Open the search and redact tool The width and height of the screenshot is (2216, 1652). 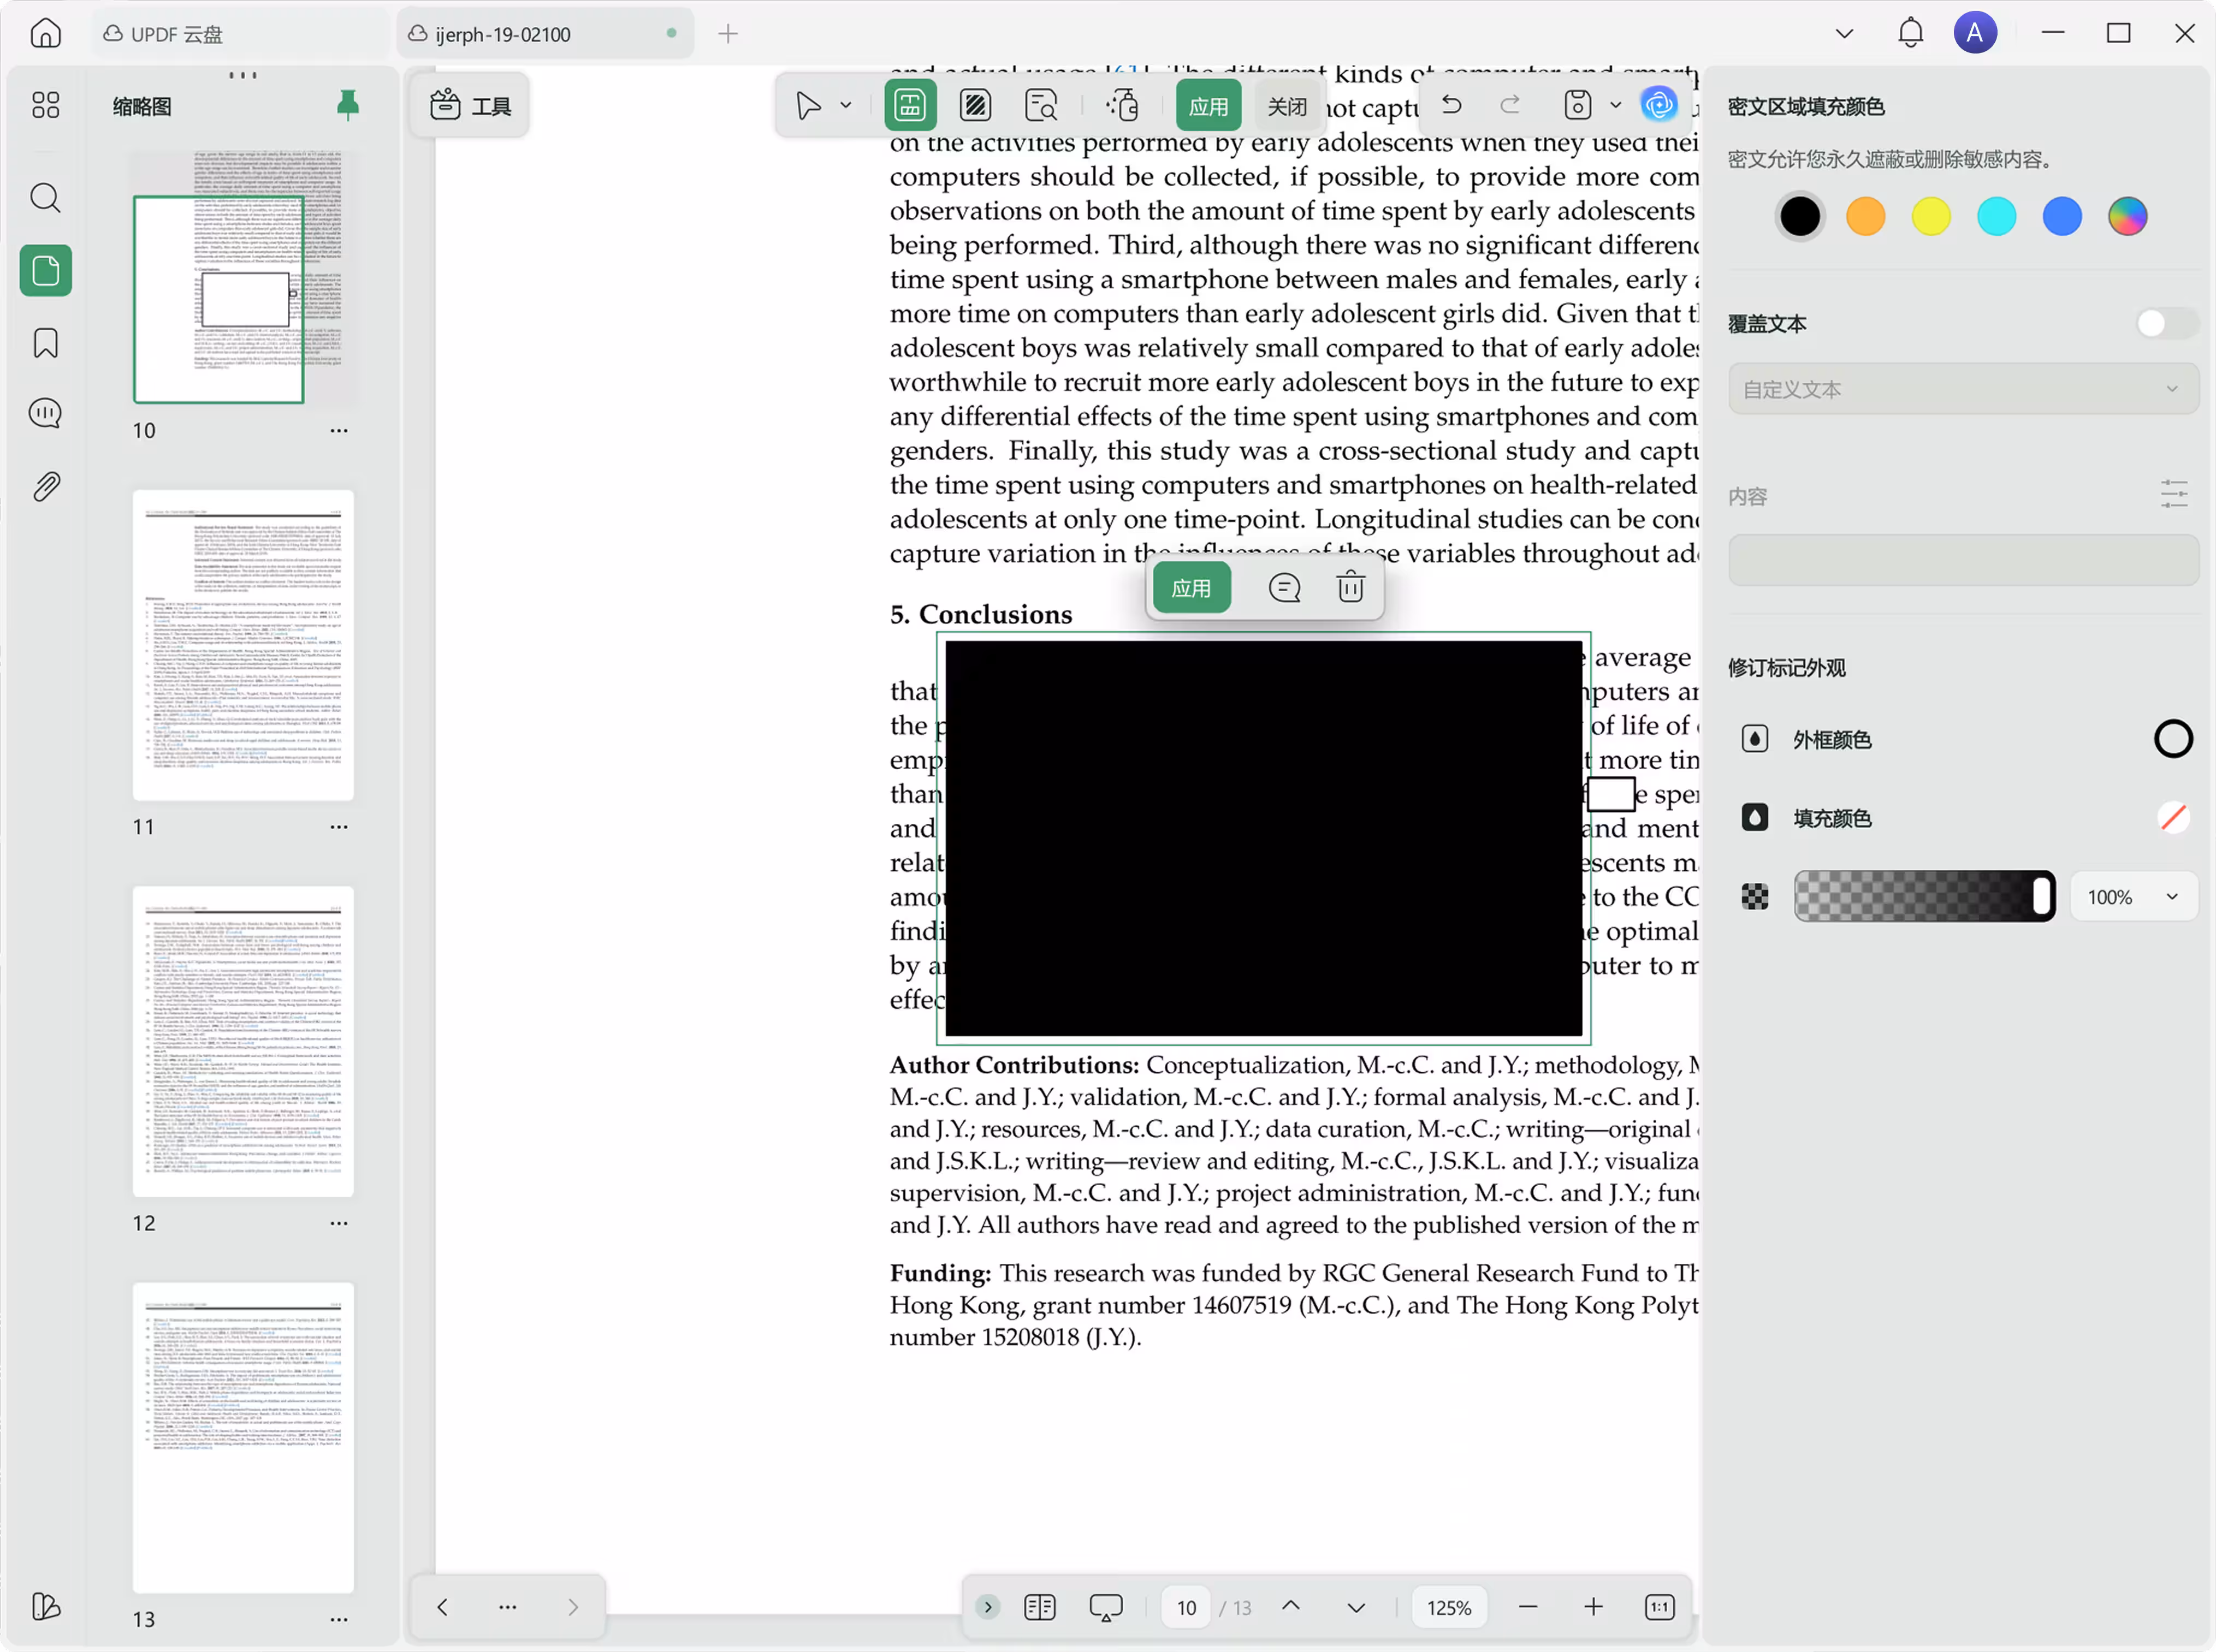tap(1041, 105)
